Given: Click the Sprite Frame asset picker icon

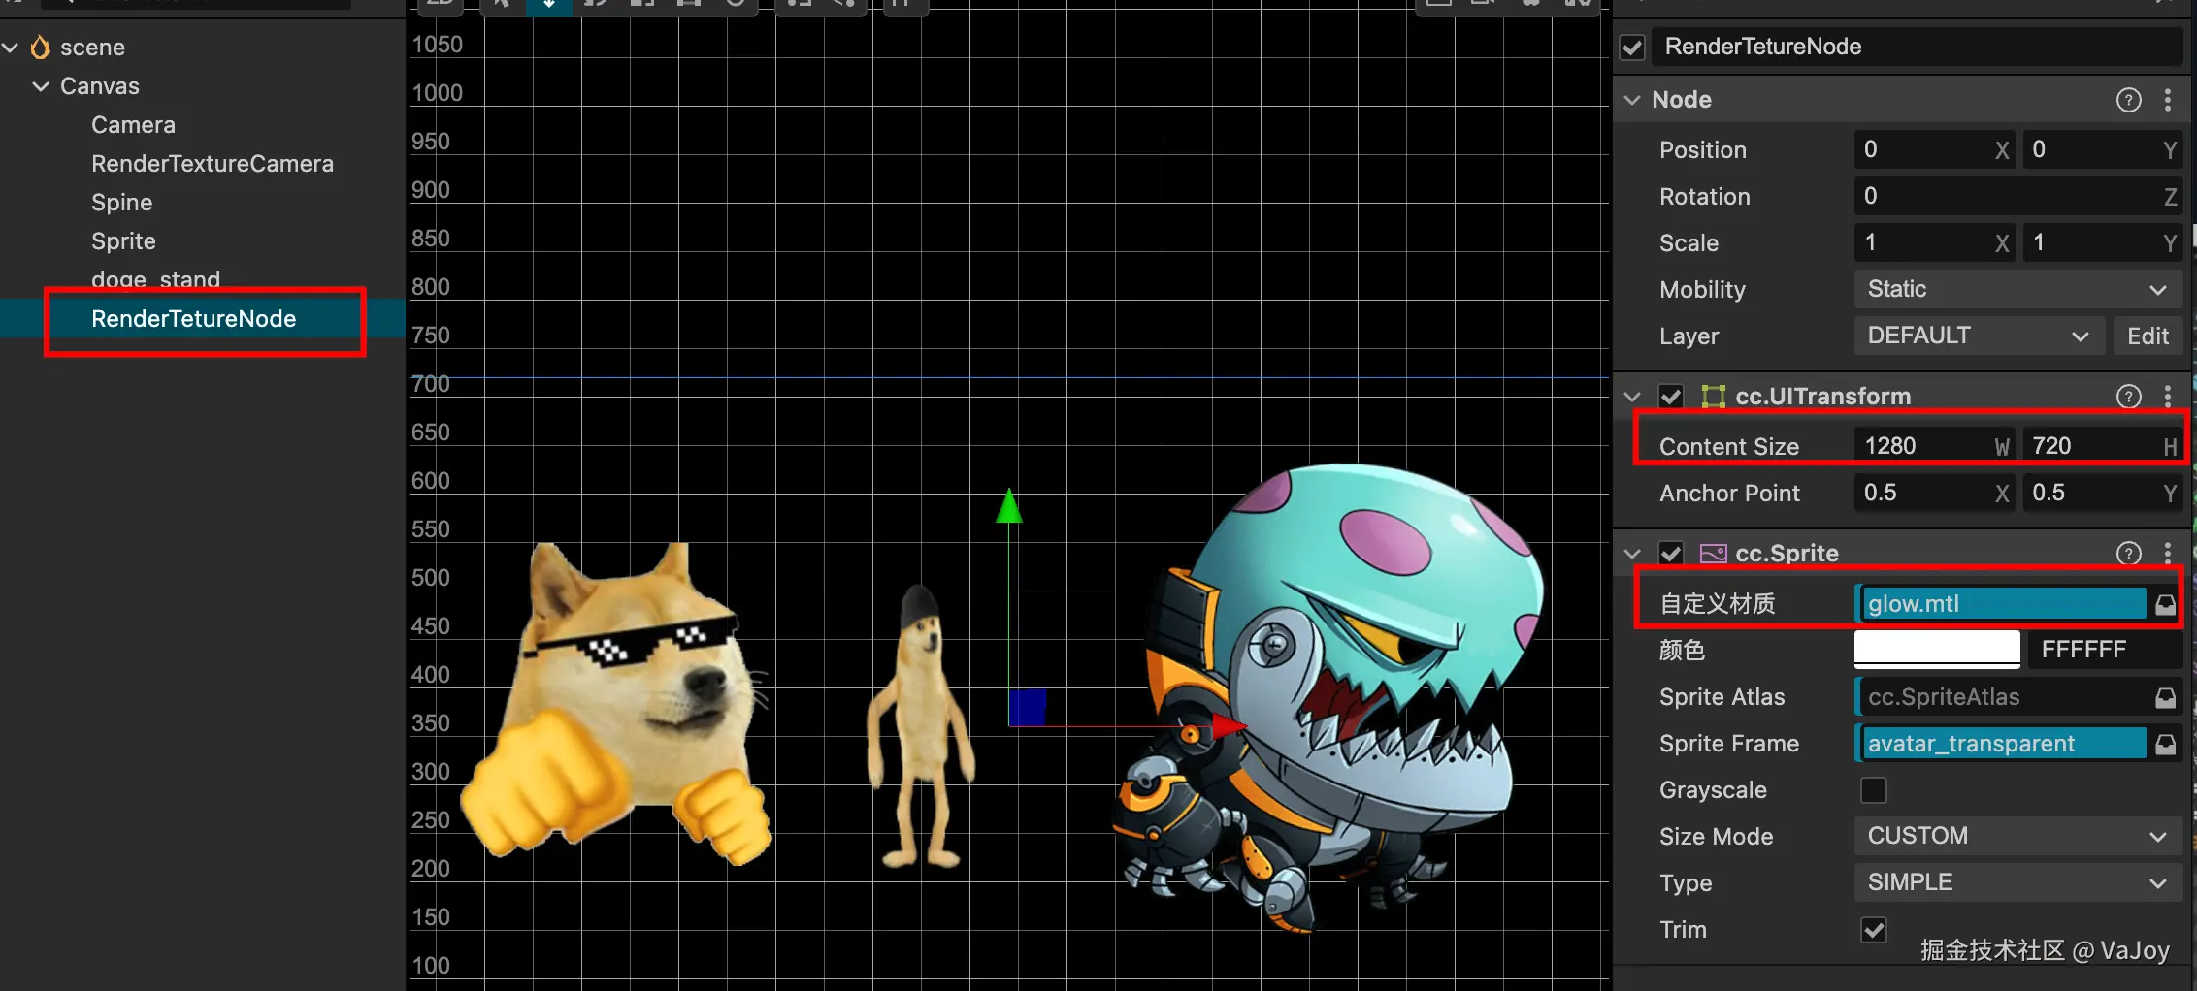Looking at the screenshot, I should click(2166, 743).
